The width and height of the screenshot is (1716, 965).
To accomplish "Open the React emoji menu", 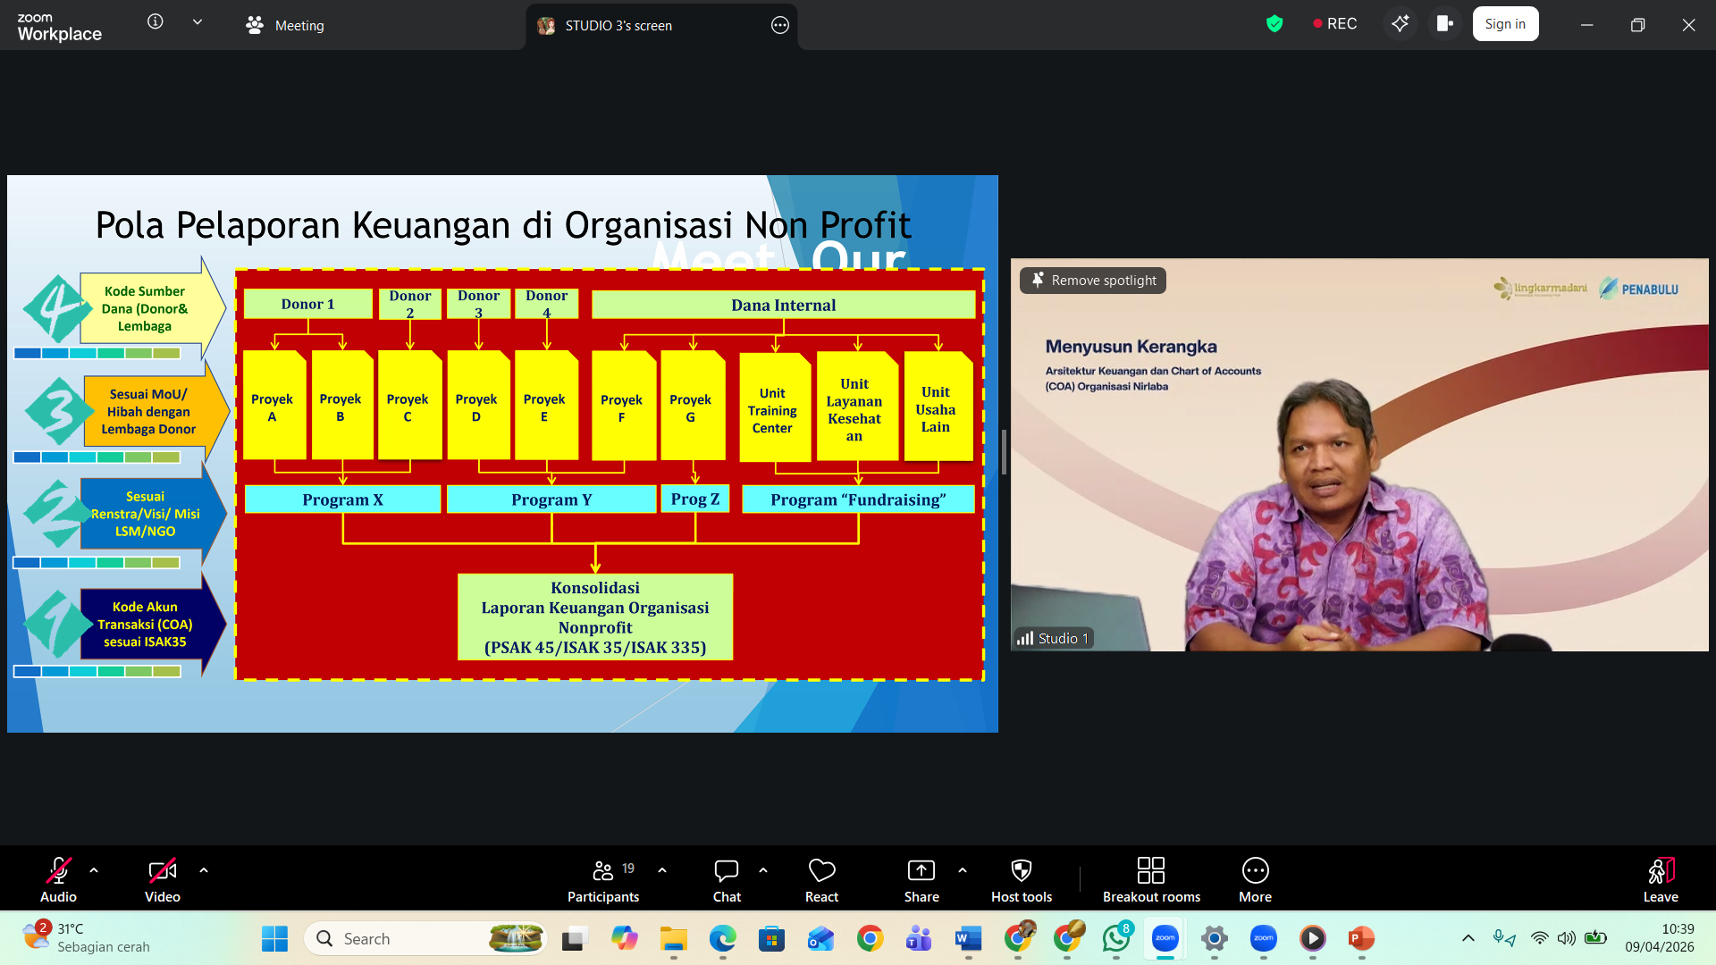I will (821, 880).
